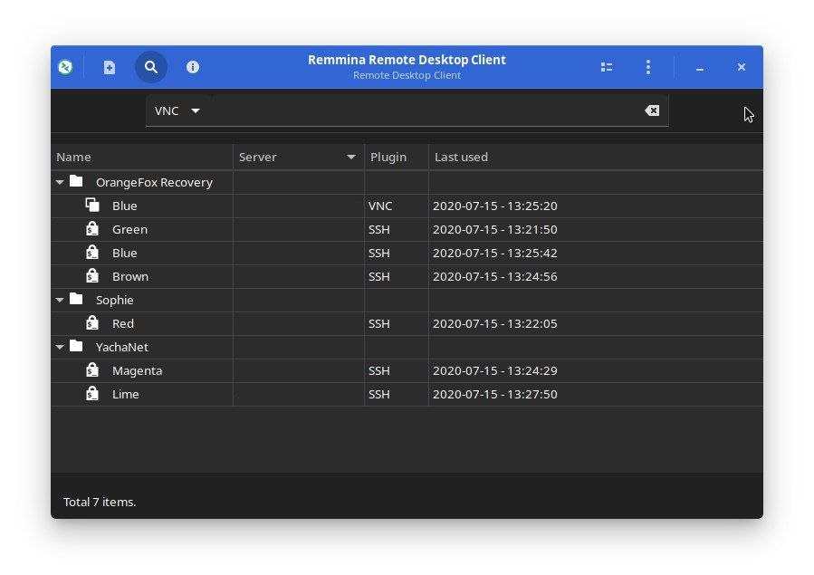
Task: Select the Sophie folder icon
Action: click(x=76, y=299)
